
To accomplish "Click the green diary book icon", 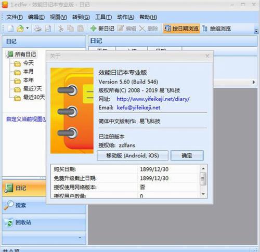I will click(9, 188).
